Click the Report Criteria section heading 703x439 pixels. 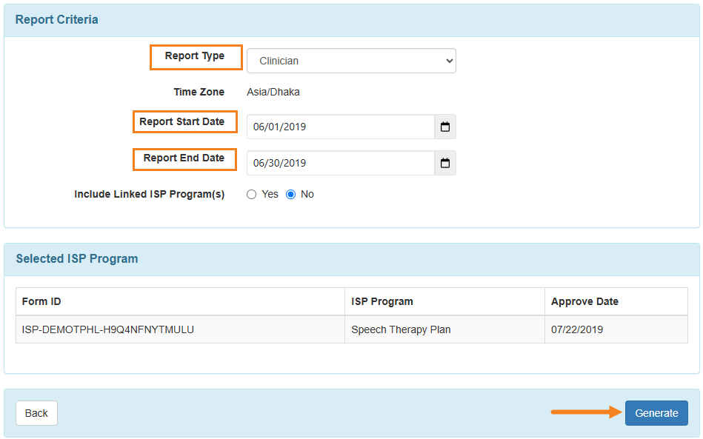[x=57, y=20]
